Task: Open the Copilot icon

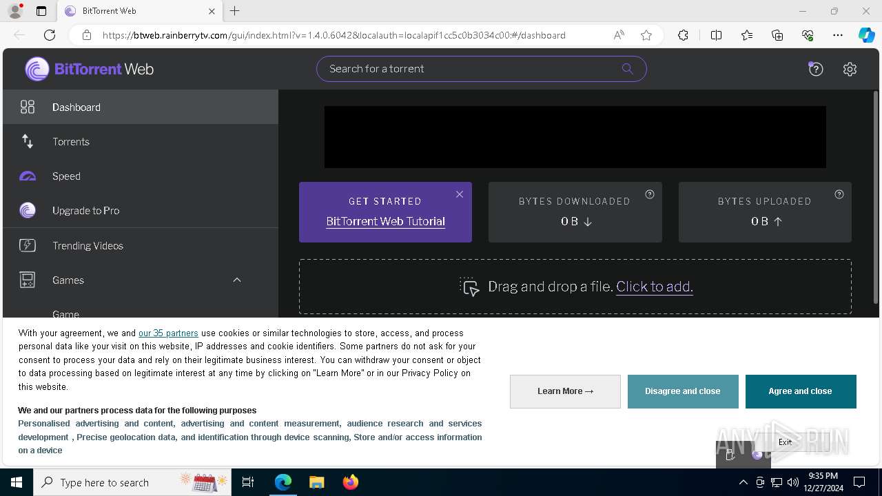Action: [x=866, y=35]
